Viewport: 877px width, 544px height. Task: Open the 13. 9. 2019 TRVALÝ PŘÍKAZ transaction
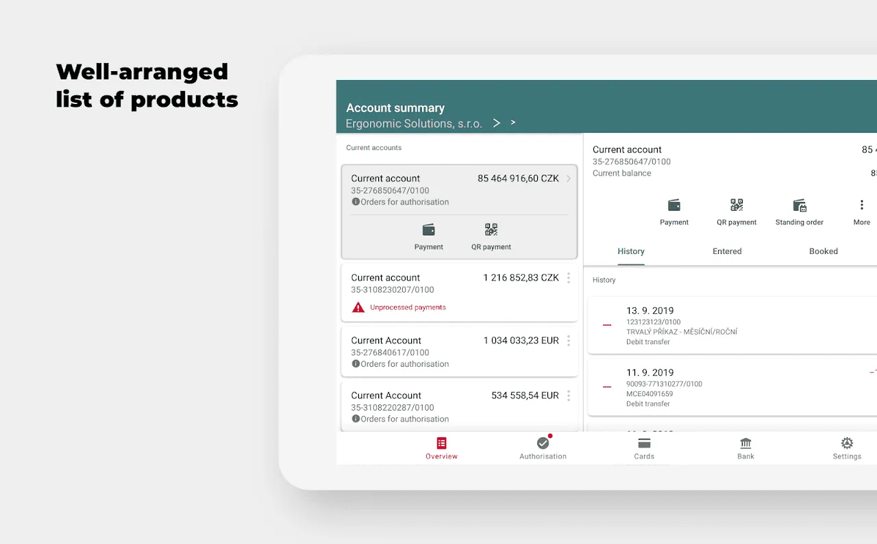click(732, 326)
